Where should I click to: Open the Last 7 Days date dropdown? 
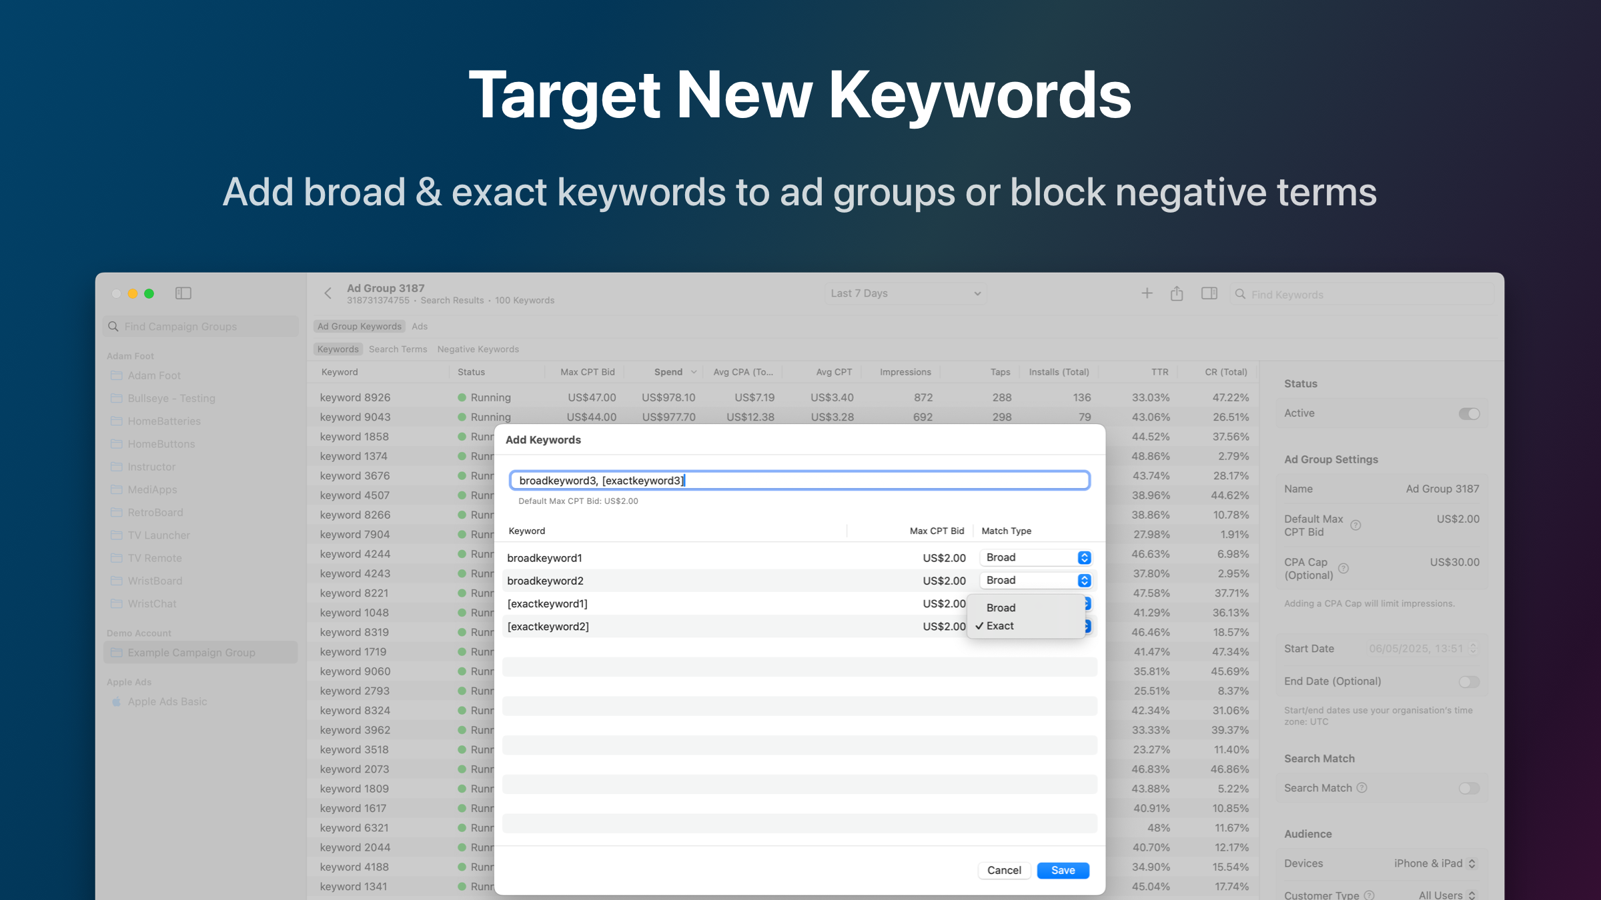tap(905, 293)
